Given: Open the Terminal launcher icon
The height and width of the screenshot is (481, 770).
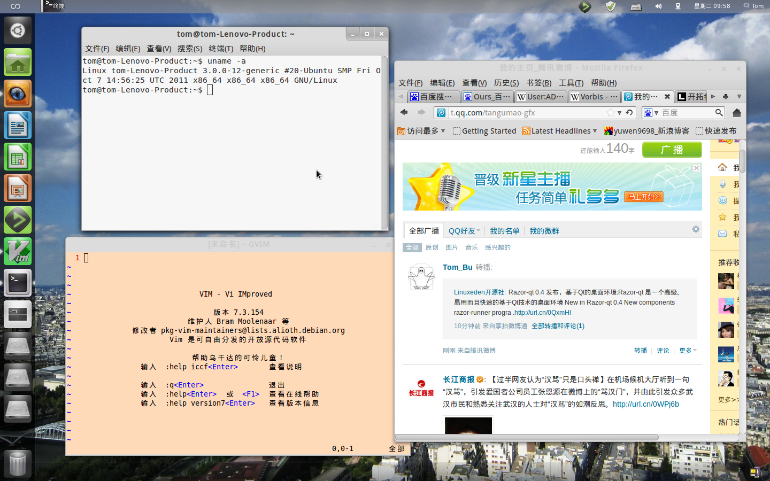Looking at the screenshot, I should [18, 283].
